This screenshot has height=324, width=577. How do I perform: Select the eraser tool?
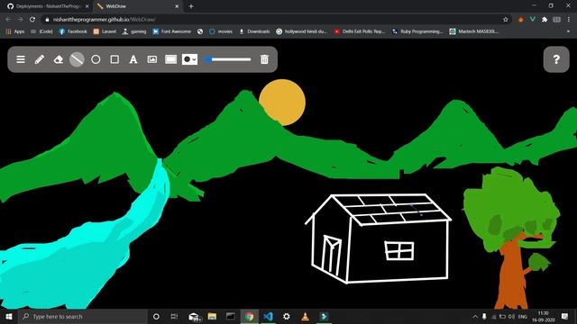[58, 59]
